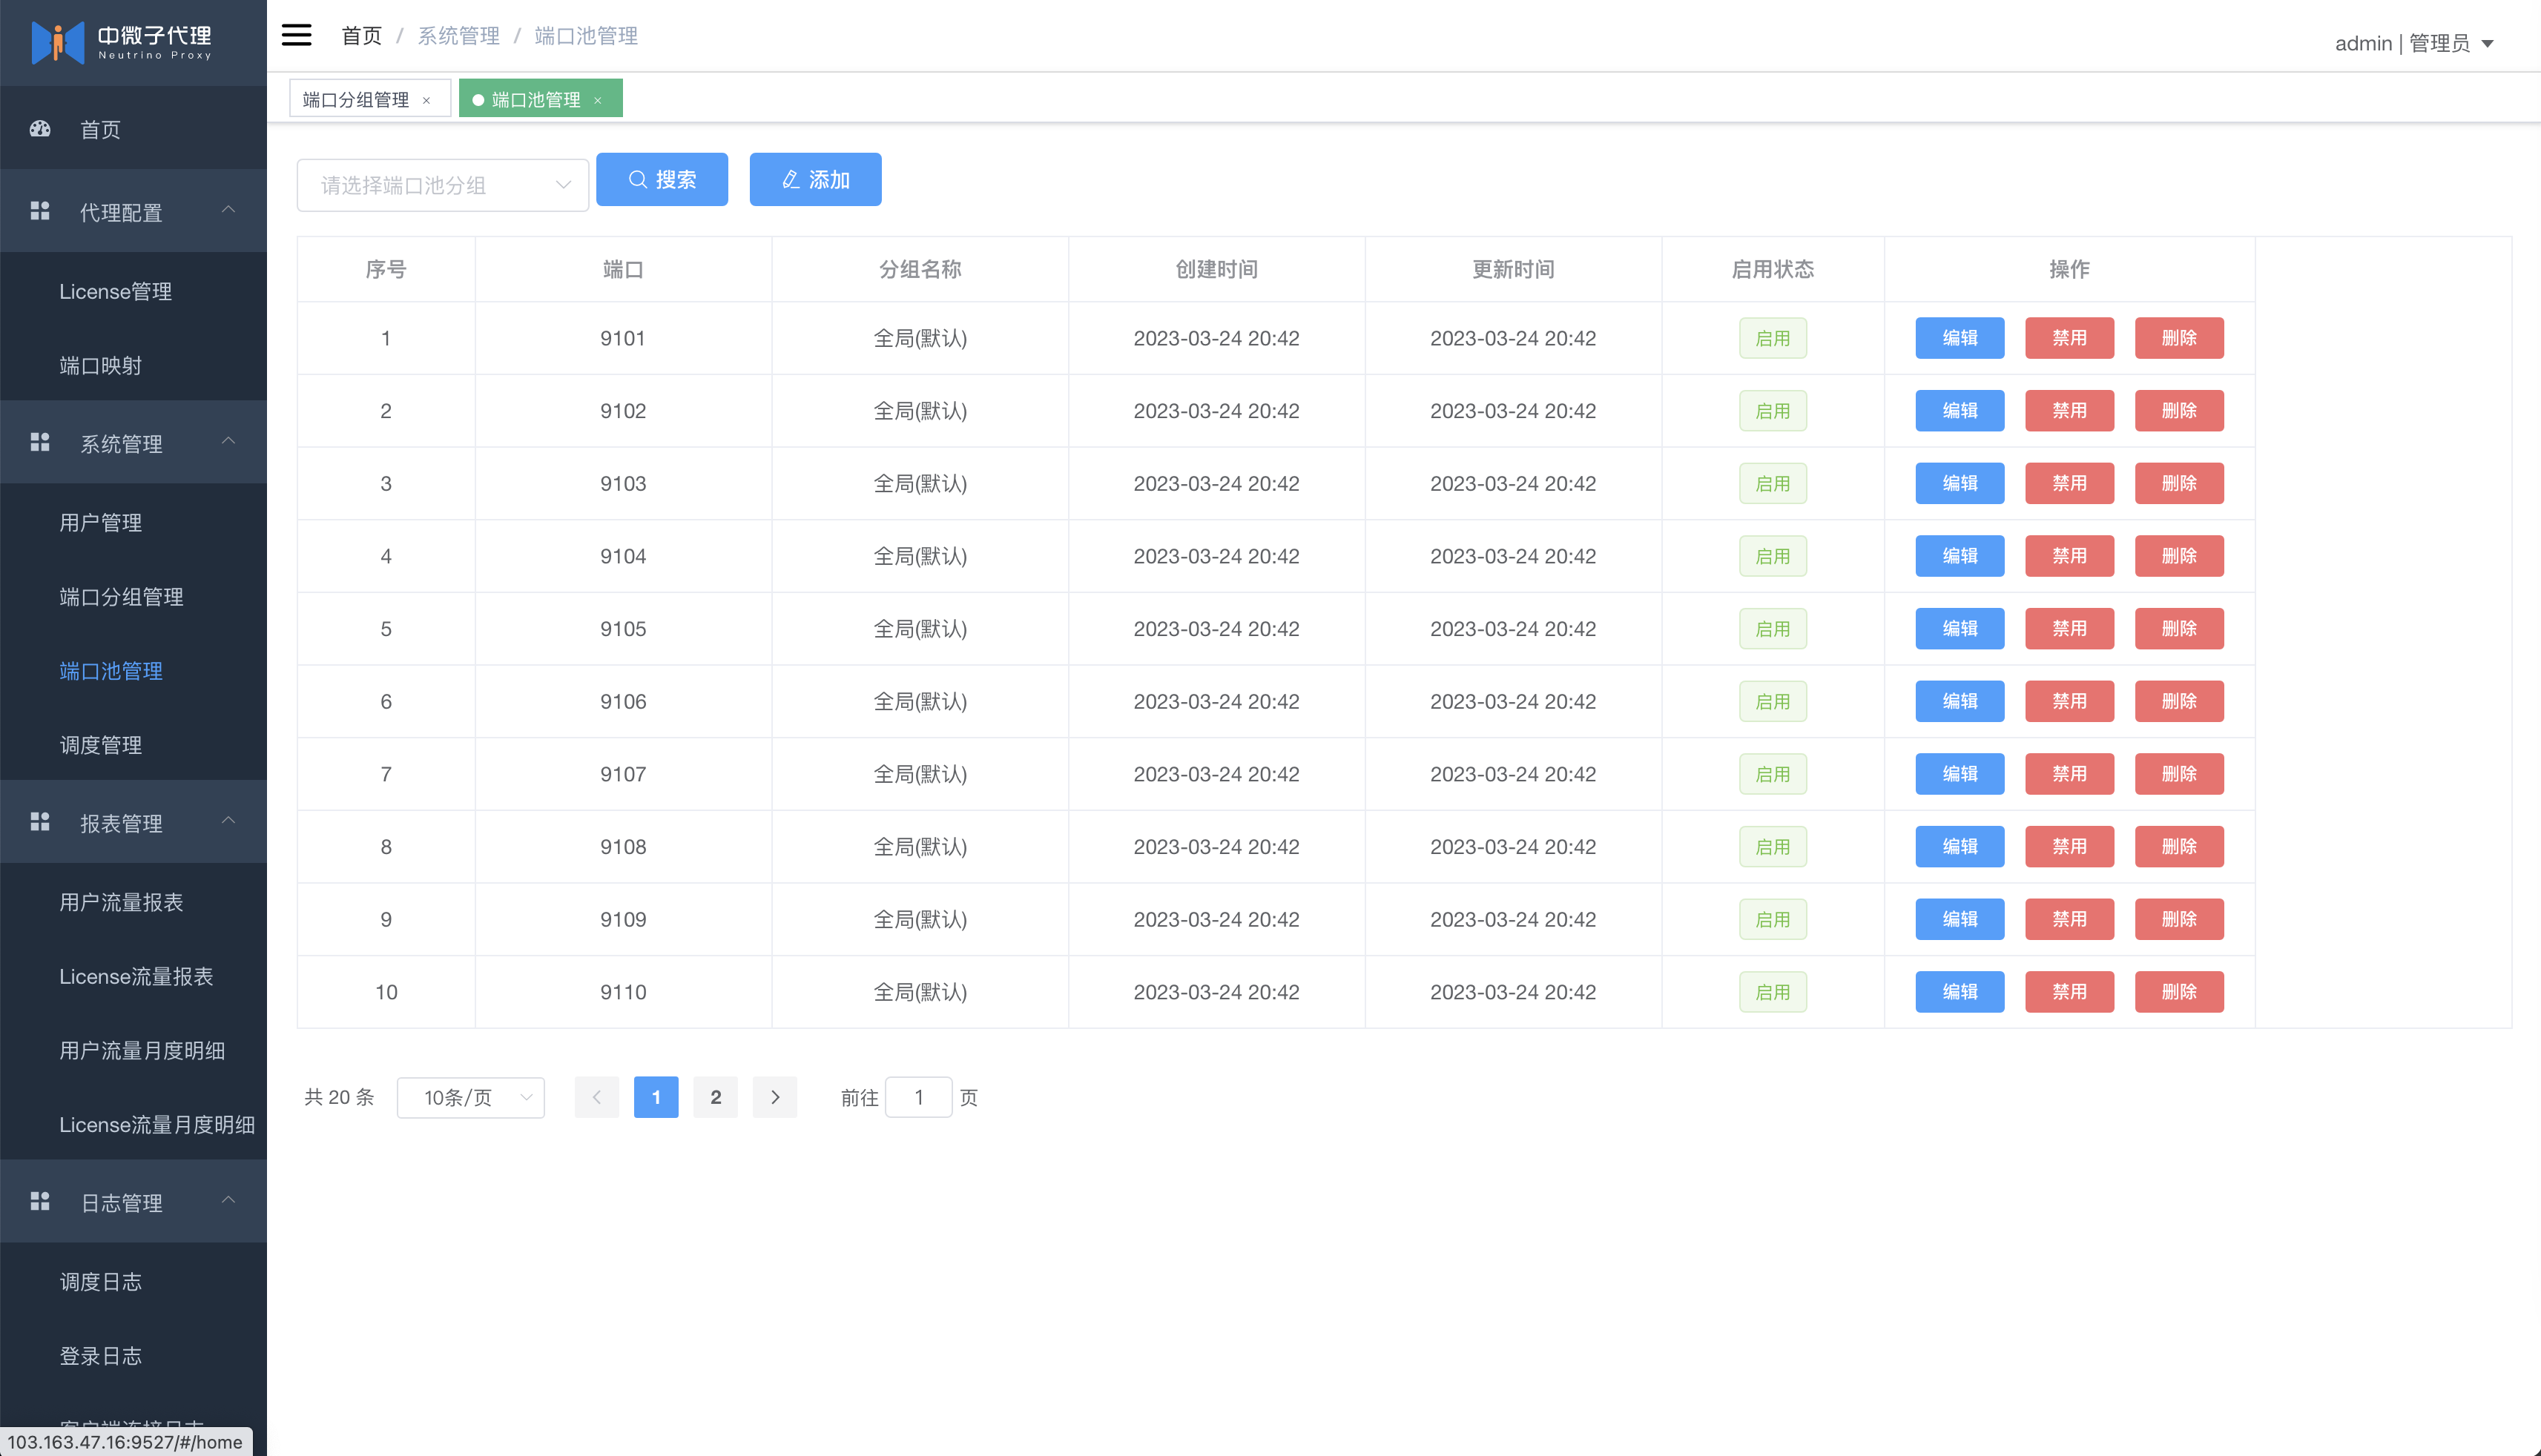Click the 前往 page number input field
Viewport: 2541px width, 1456px height.
pyautogui.click(x=918, y=1097)
